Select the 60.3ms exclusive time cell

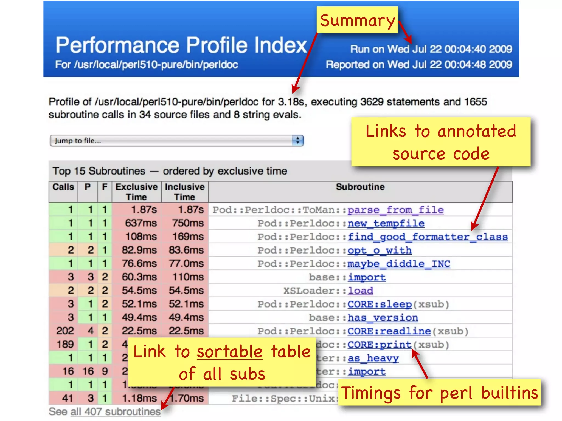coord(137,277)
